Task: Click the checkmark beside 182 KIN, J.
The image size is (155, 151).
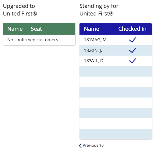Action: (x=132, y=50)
